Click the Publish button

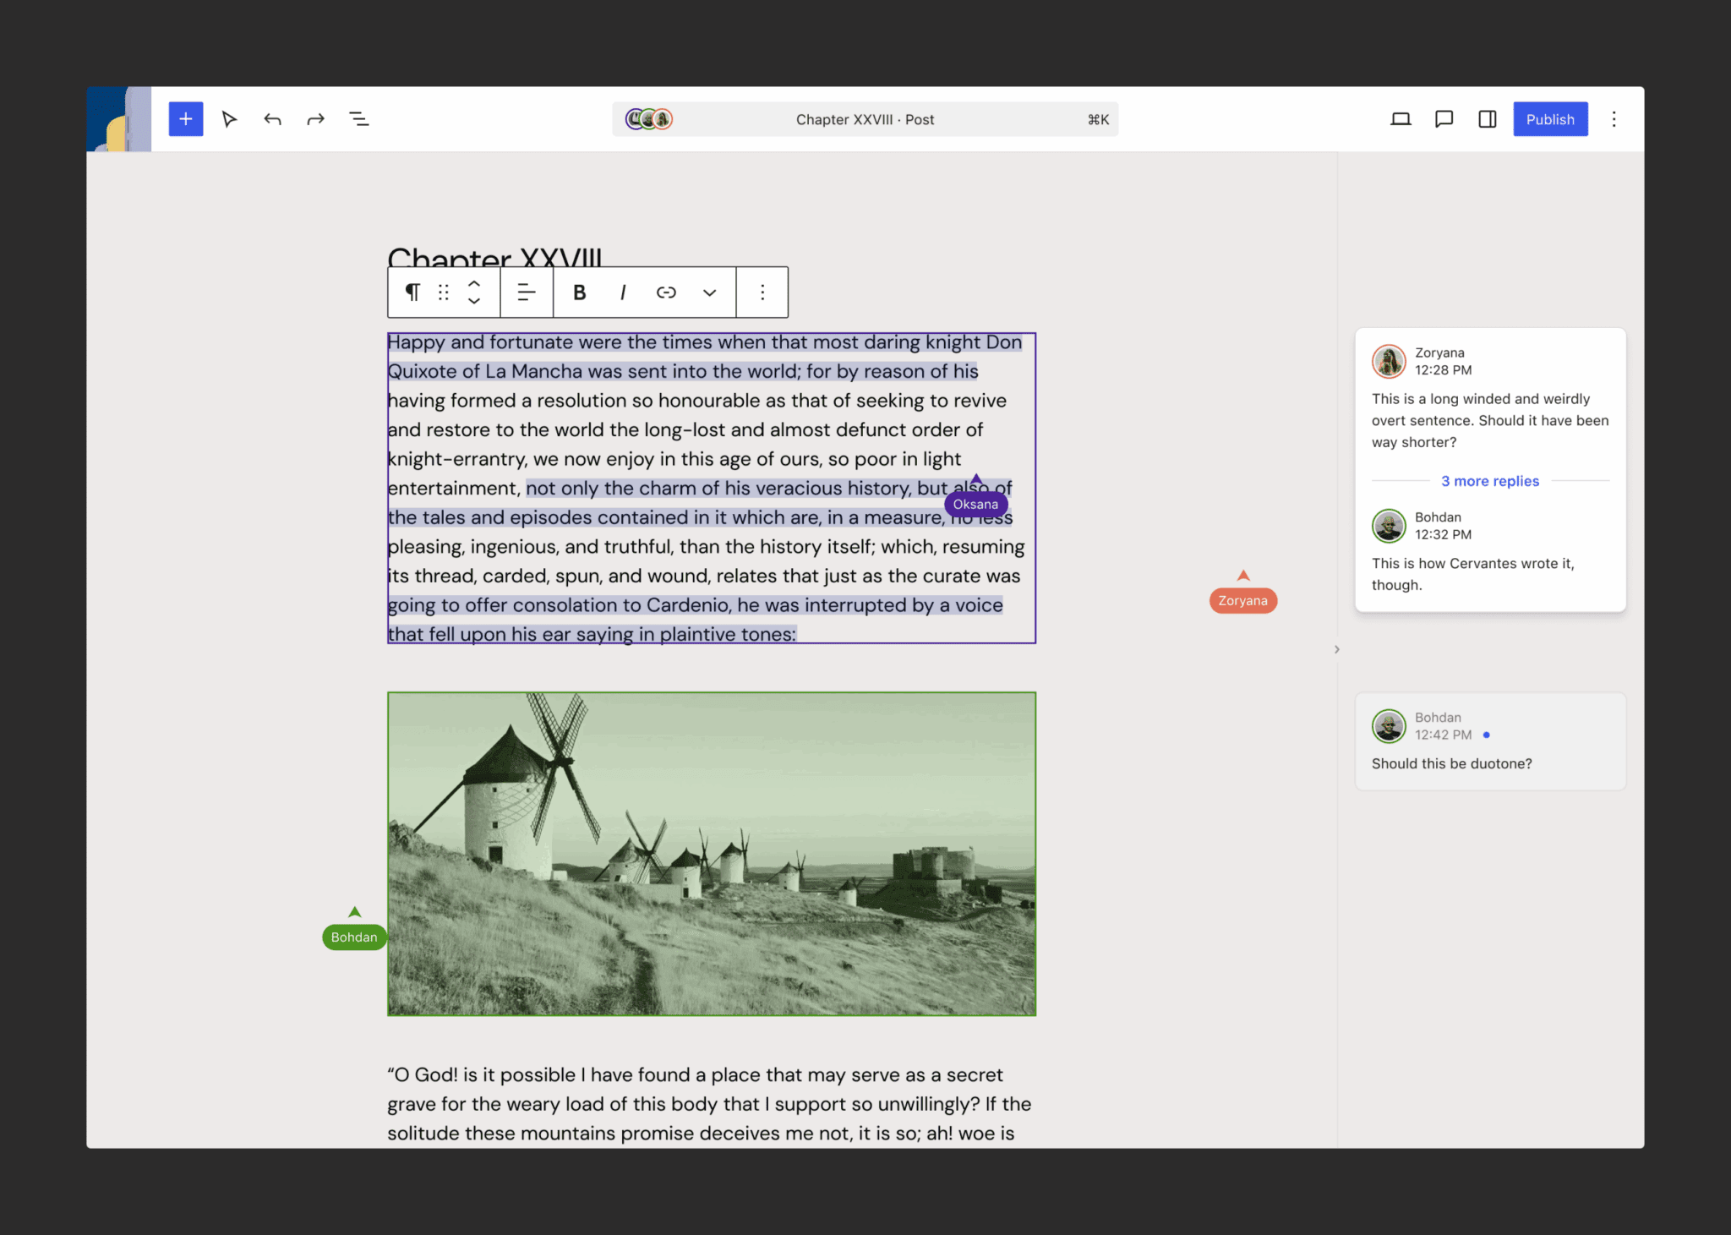point(1549,119)
